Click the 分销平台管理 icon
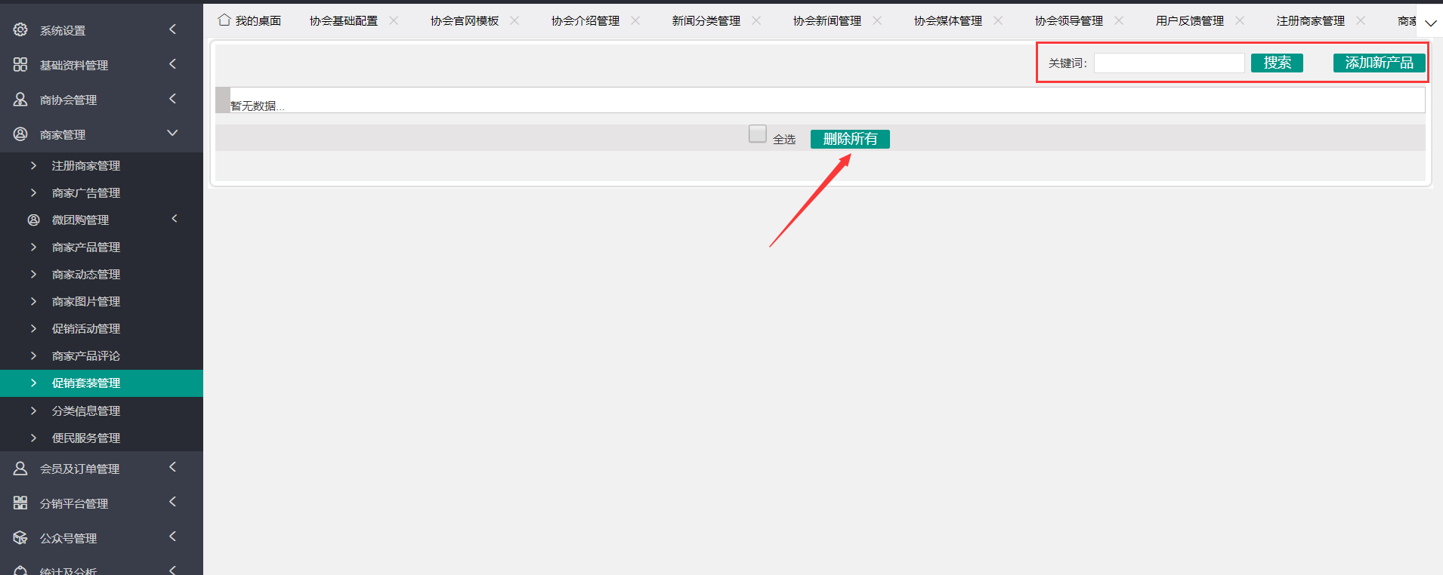This screenshot has width=1443, height=575. 20,503
